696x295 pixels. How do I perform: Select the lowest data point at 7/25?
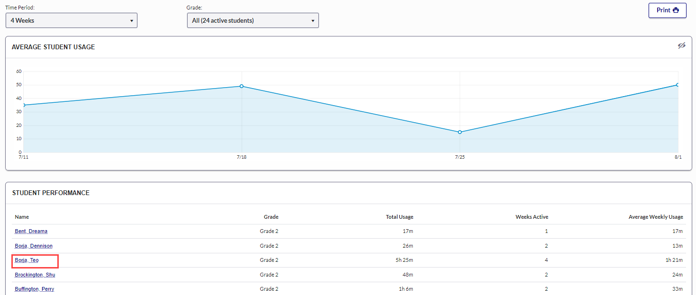[460, 132]
